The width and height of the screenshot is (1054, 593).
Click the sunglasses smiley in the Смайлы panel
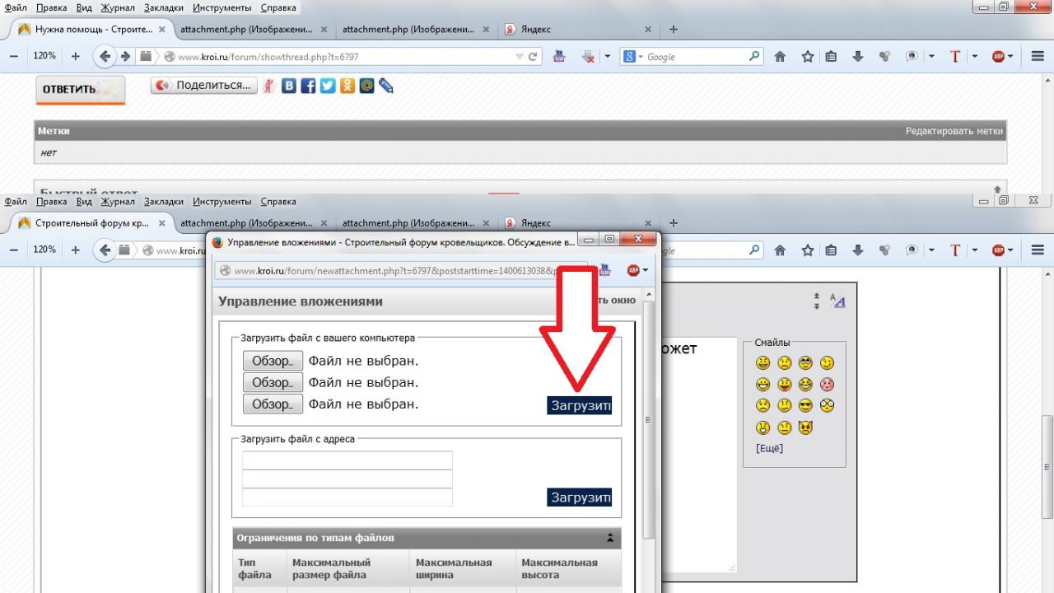805,406
